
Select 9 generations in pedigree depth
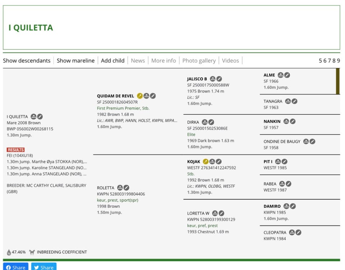click(x=339, y=61)
